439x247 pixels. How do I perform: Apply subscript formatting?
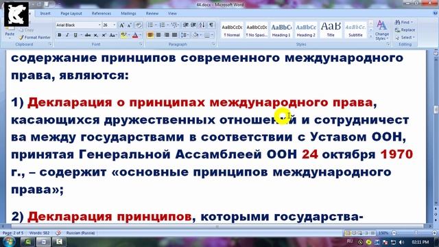(96, 35)
